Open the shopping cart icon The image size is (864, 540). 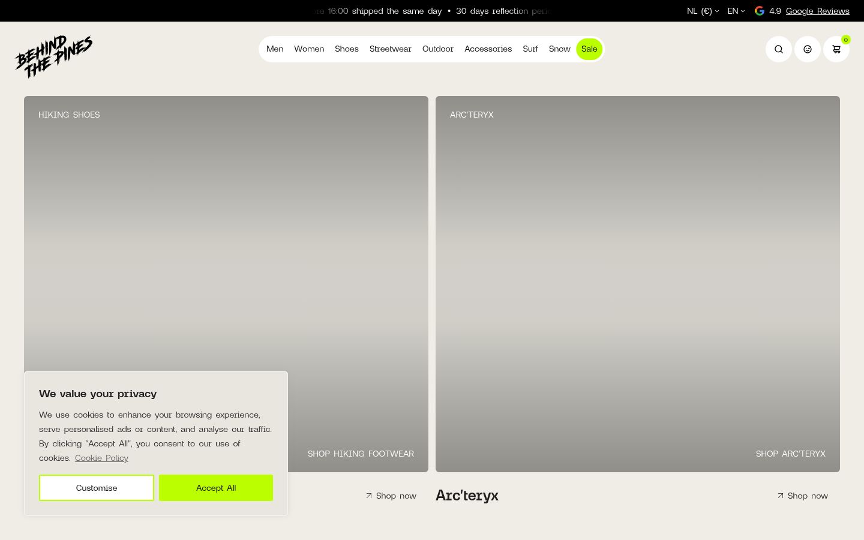pyautogui.click(x=836, y=49)
